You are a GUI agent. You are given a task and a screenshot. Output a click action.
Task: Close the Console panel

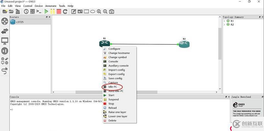tap(229, 97)
